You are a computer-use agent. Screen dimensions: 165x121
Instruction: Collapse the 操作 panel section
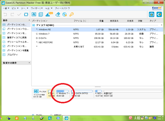tap(29, 20)
